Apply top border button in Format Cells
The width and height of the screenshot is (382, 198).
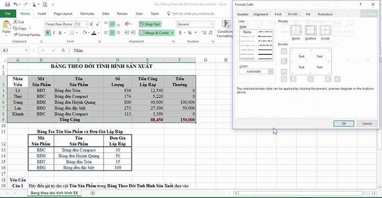coord(284,51)
